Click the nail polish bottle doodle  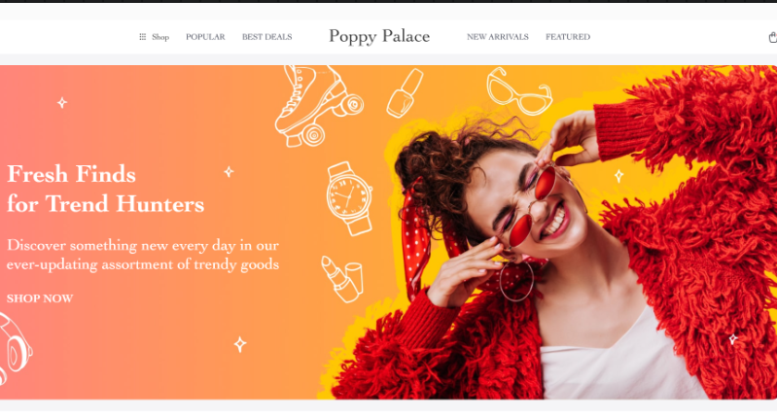point(405,93)
